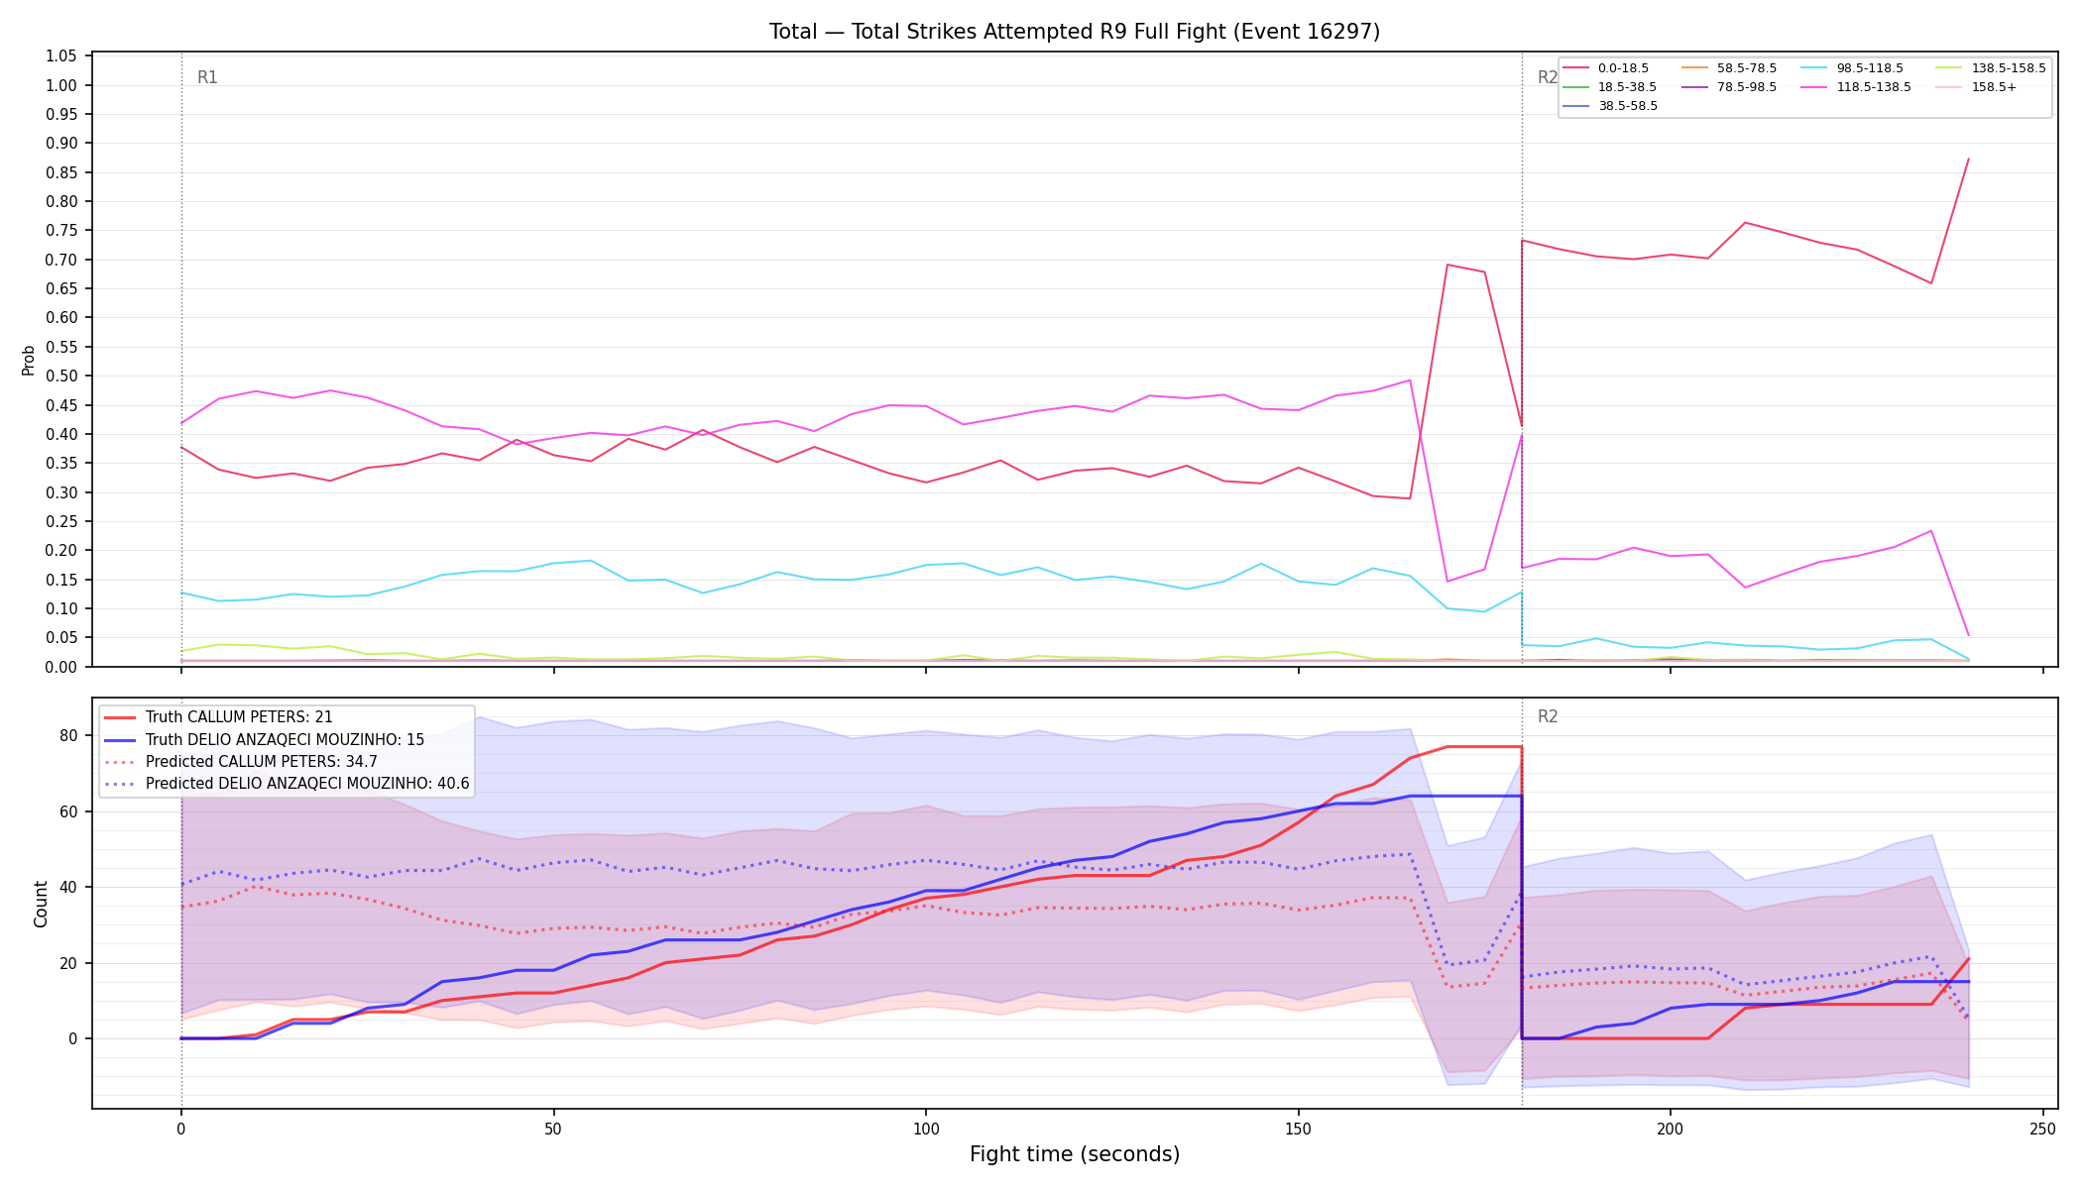Viewport: 2082px width, 1189px height.
Task: Click the 0.40 tick on the Prob axis
Action: (61, 434)
